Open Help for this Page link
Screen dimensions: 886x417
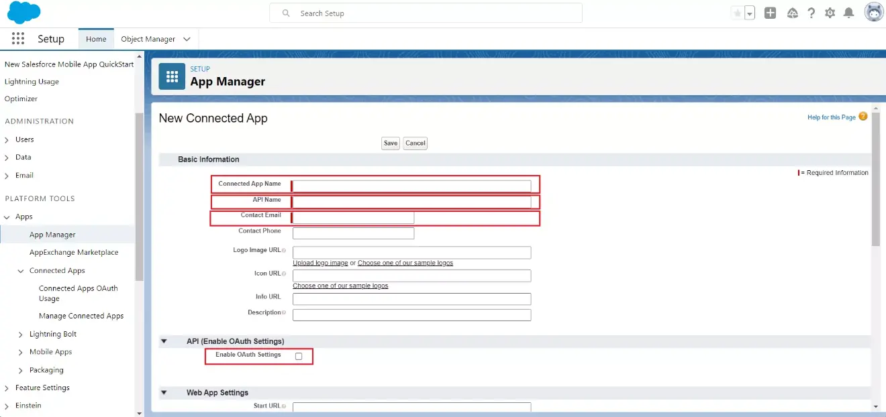[832, 117]
